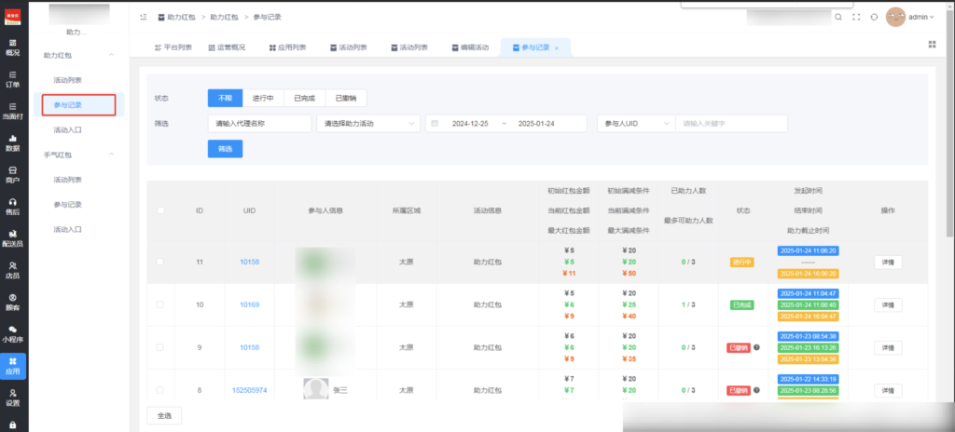Image resolution: width=955 pixels, height=432 pixels.
Task: Click the 全选 button at bottom
Action: tap(164, 415)
